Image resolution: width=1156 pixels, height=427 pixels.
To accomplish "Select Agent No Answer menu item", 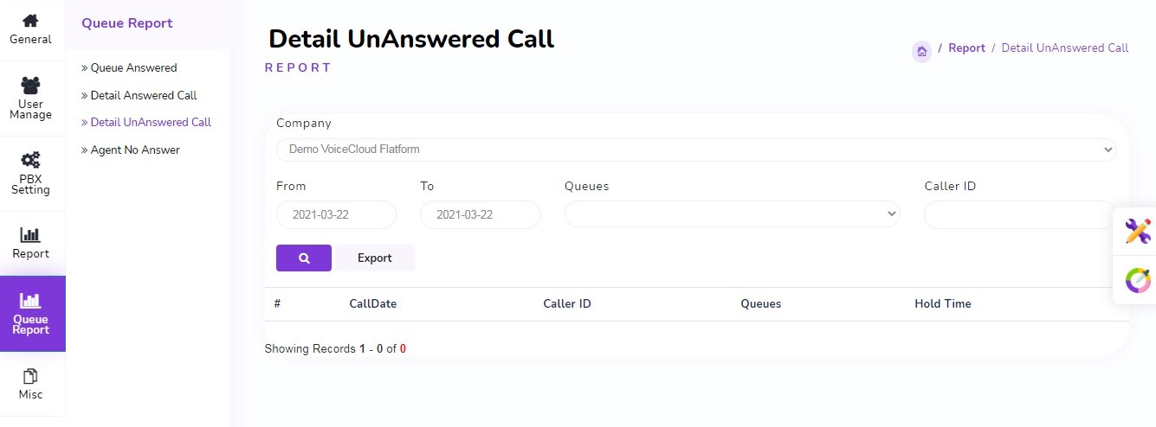I will [x=135, y=150].
